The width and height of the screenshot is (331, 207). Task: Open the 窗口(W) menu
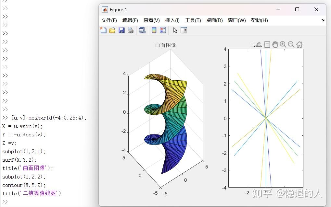tap(237, 20)
